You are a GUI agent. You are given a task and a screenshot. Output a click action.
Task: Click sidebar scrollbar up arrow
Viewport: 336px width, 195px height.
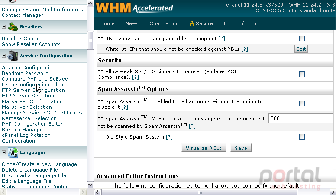pos(90,3)
